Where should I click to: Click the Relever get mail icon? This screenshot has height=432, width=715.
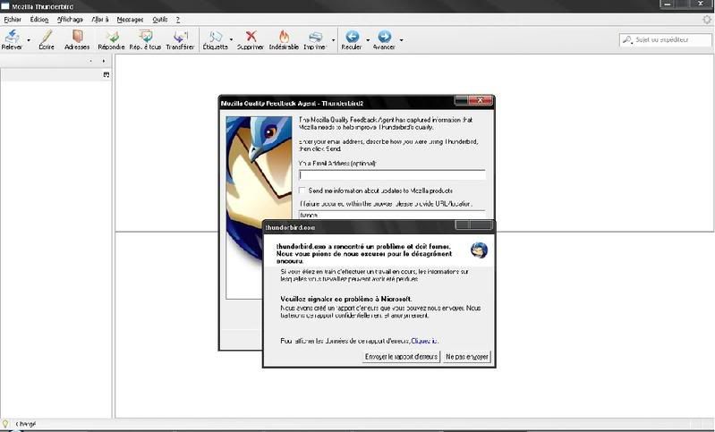[12, 37]
